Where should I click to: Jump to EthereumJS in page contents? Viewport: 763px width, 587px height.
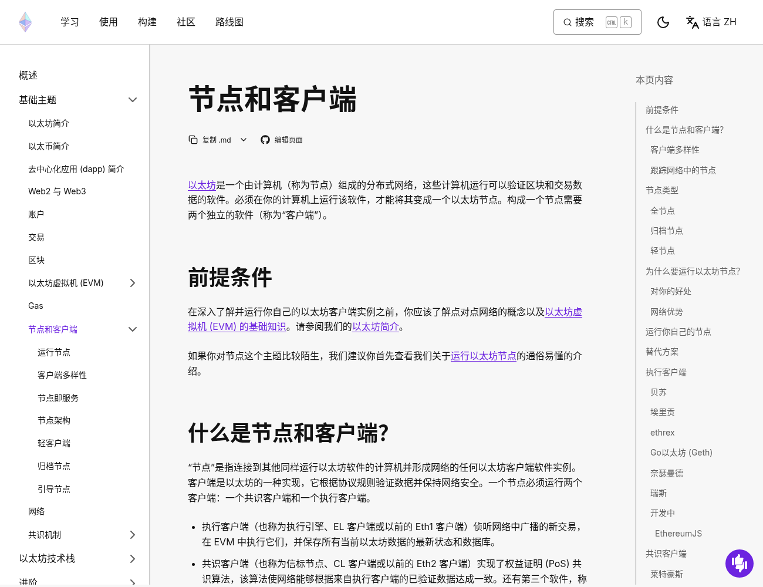tap(678, 534)
